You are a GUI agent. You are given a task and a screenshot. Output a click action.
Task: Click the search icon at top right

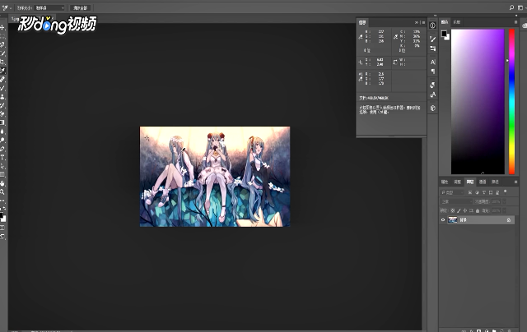[x=511, y=7]
